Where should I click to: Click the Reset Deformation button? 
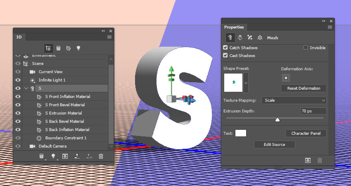tap(304, 88)
